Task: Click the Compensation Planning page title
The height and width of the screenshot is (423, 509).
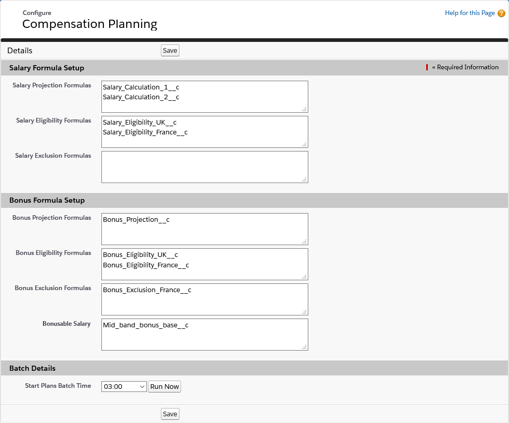Action: point(89,24)
